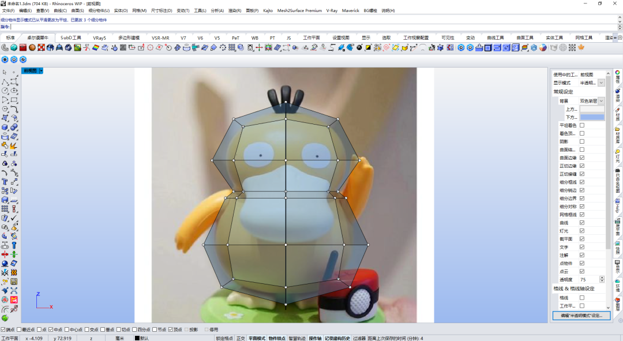The width and height of the screenshot is (623, 341).
Task: Click the red spiral icon
Action: 386,48
